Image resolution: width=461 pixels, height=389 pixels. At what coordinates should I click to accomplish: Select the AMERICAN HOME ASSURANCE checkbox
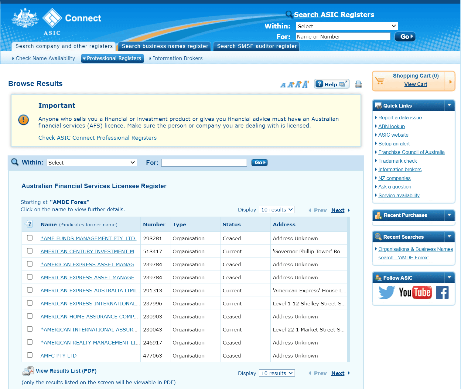tap(30, 316)
